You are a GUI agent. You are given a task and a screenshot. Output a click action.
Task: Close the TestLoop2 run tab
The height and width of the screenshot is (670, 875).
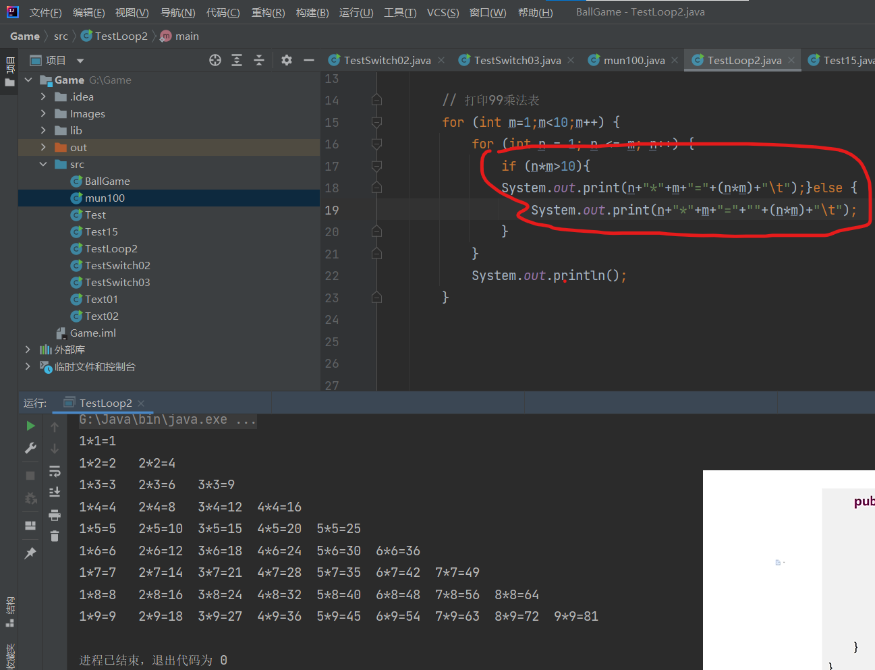click(x=141, y=403)
